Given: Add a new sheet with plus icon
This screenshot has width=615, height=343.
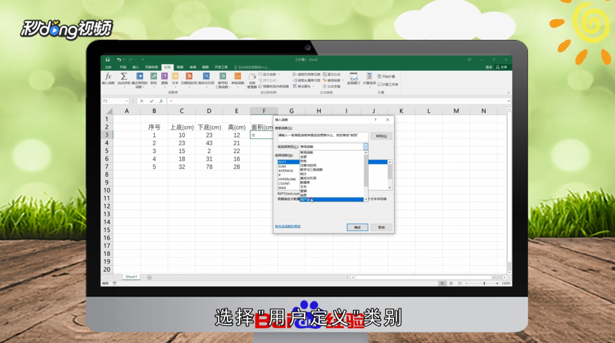Looking at the screenshot, I should 149,277.
